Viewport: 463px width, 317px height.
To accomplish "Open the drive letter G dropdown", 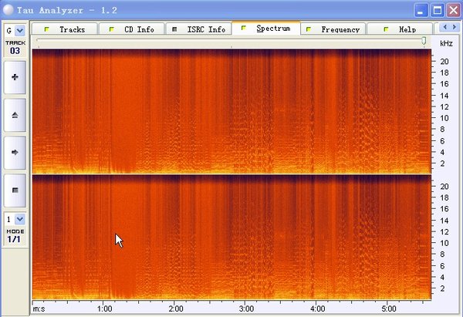I will click(20, 30).
